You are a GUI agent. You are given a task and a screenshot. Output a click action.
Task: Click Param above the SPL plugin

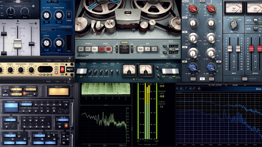(x=49, y=60)
